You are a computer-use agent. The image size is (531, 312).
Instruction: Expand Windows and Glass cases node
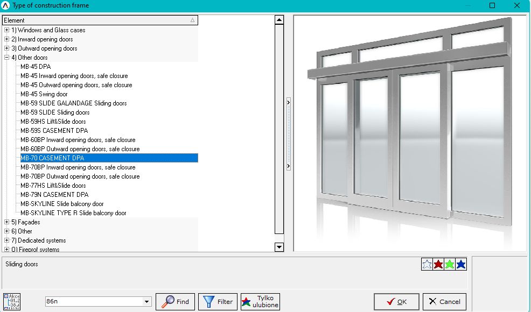click(6, 30)
